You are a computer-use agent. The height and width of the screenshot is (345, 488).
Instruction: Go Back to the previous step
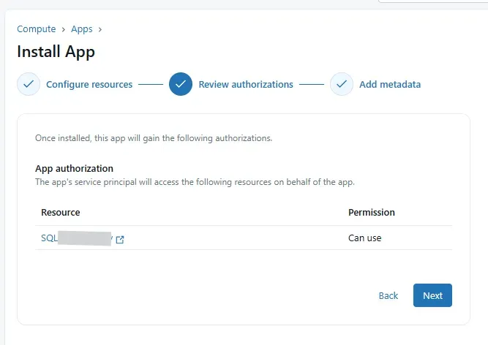click(388, 295)
